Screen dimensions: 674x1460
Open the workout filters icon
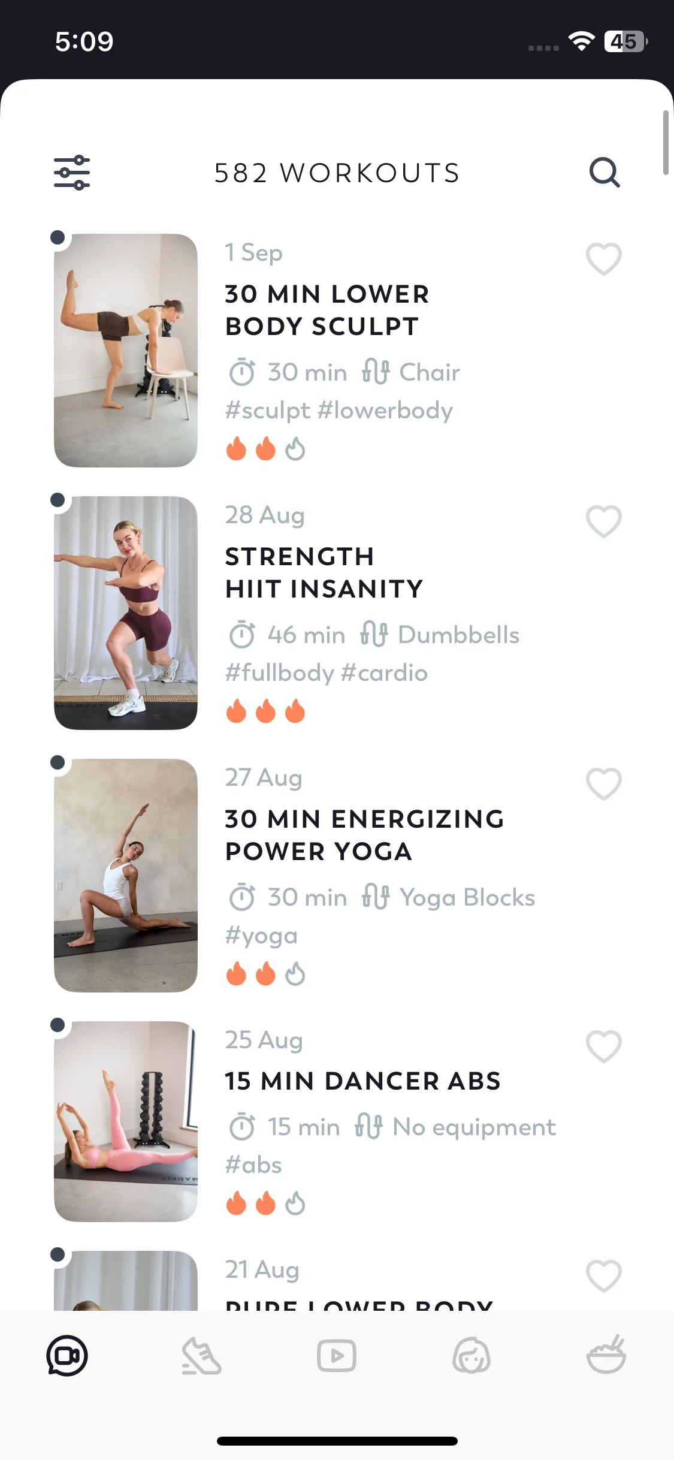tap(72, 173)
